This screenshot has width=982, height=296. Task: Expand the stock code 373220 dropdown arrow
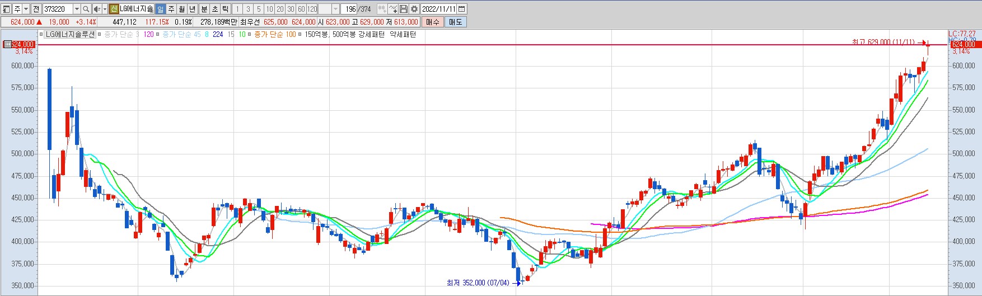click(x=77, y=9)
